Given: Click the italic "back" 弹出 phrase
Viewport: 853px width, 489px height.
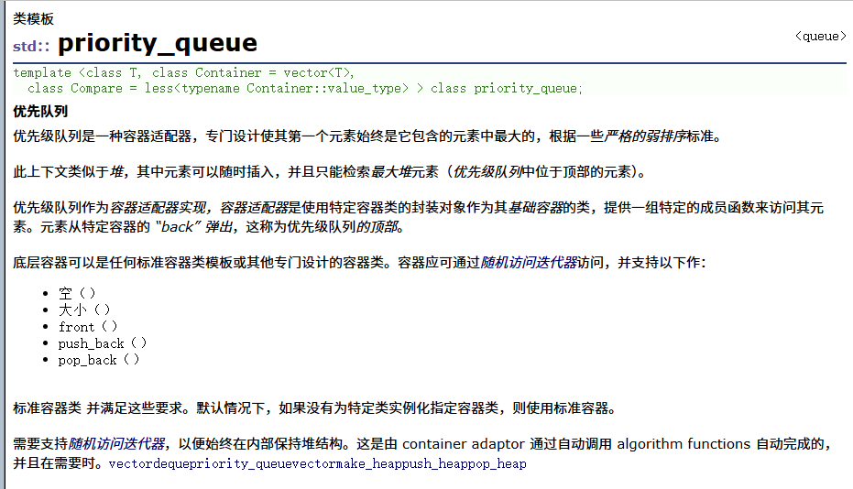Looking at the screenshot, I should [194, 227].
